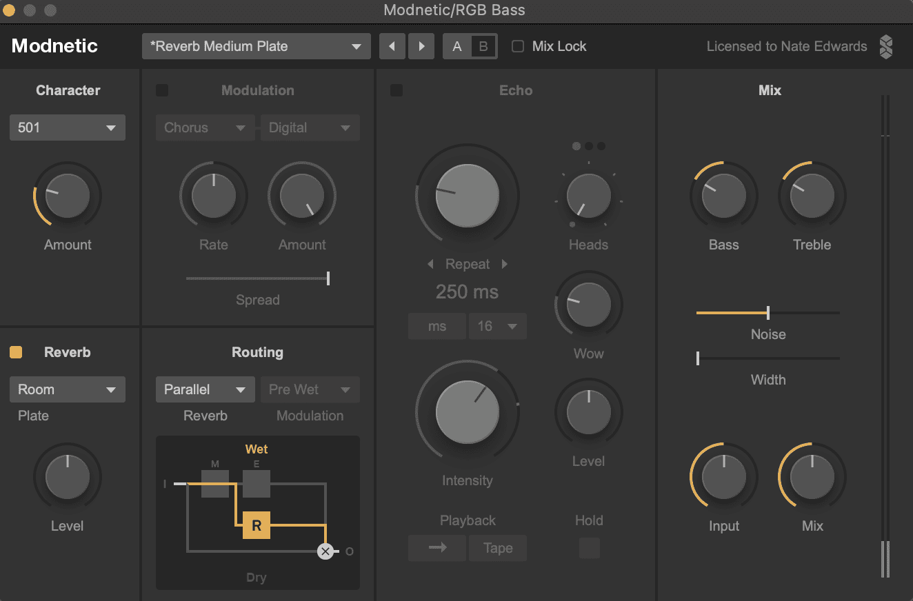Screen dimensions: 913x601
Task: Open the Digital modulation mode dropdown
Action: pos(310,128)
